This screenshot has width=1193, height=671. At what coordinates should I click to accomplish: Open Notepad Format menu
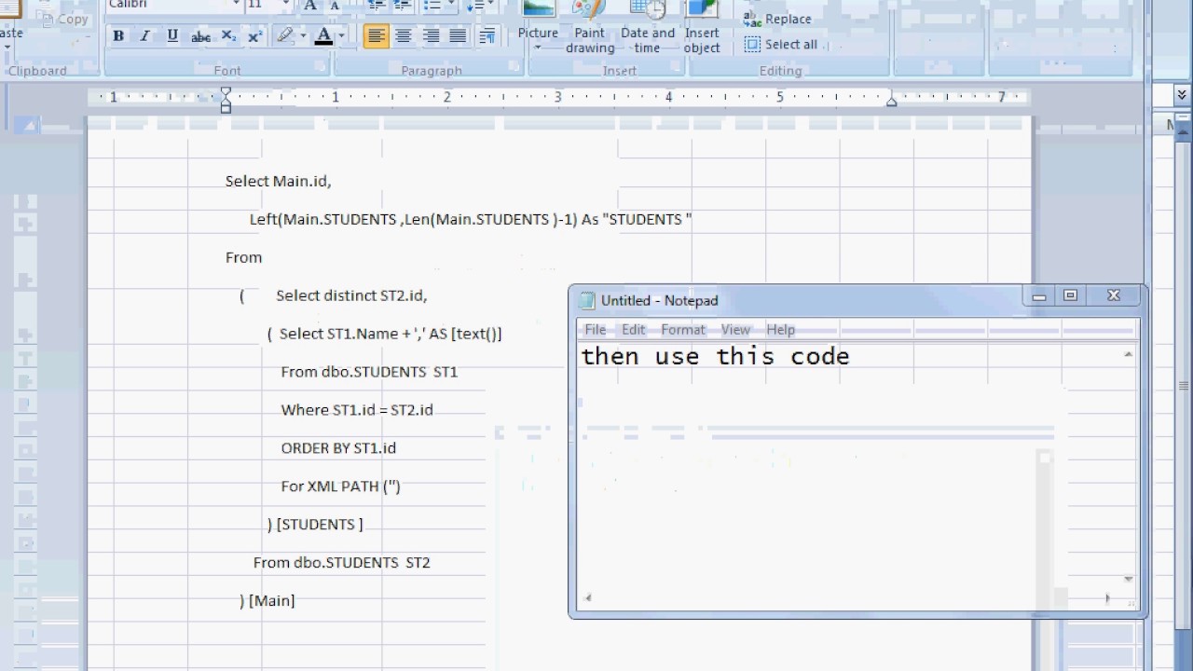click(683, 330)
